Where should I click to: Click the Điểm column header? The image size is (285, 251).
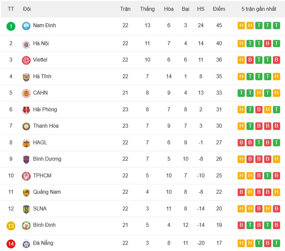tap(219, 9)
